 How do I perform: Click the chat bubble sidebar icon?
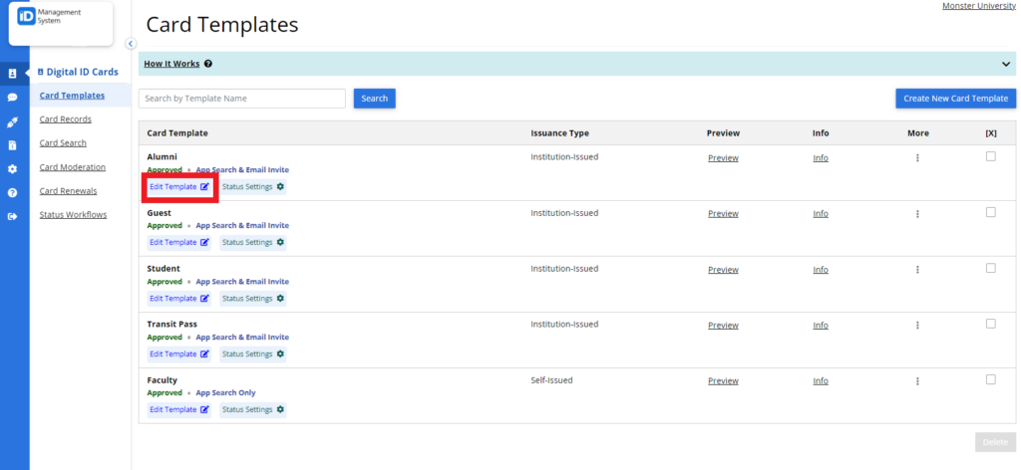(12, 98)
